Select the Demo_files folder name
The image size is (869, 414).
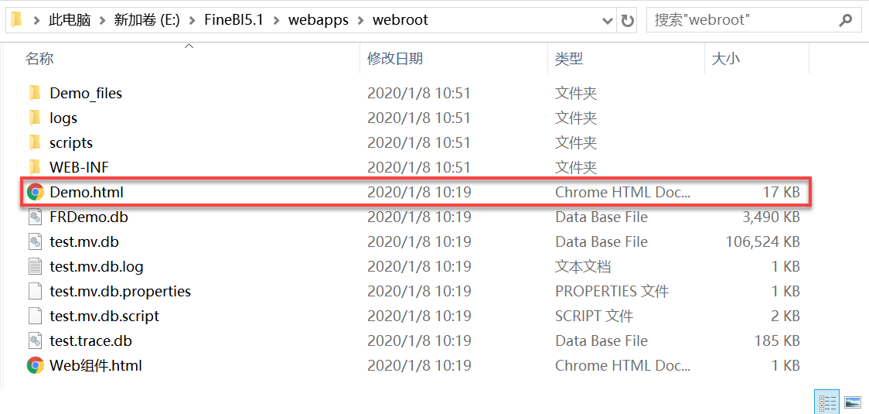86,93
